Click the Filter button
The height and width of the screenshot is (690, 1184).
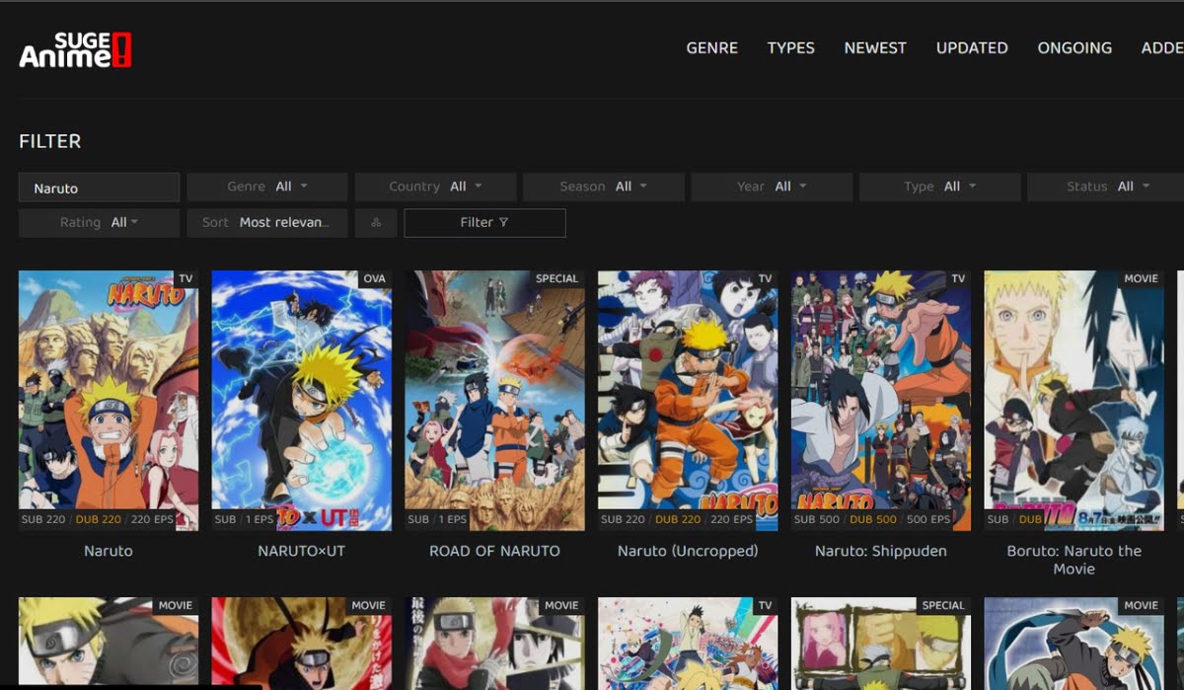pos(484,223)
